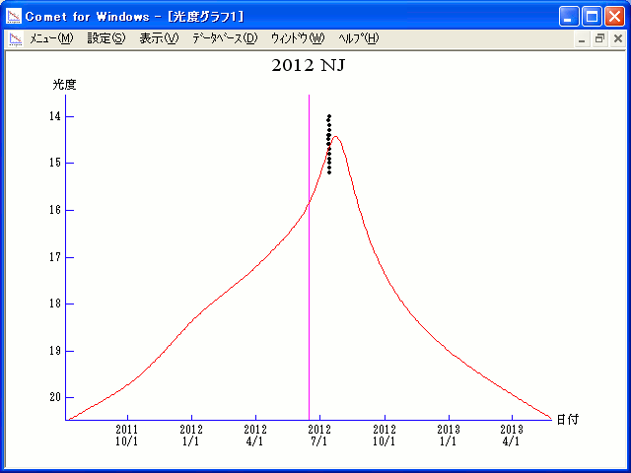
Task: Click the 2012 10/1 date label
Action: click(x=385, y=436)
